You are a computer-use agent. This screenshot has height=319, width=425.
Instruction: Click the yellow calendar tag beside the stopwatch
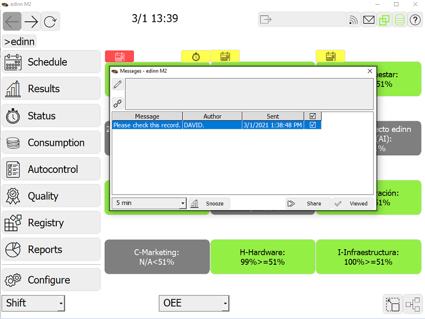tap(225, 56)
